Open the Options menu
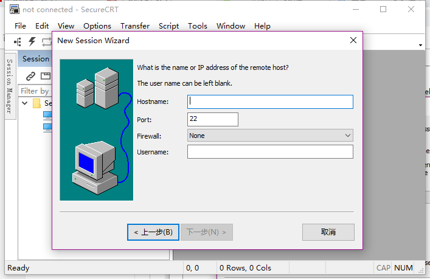 pyautogui.click(x=97, y=26)
